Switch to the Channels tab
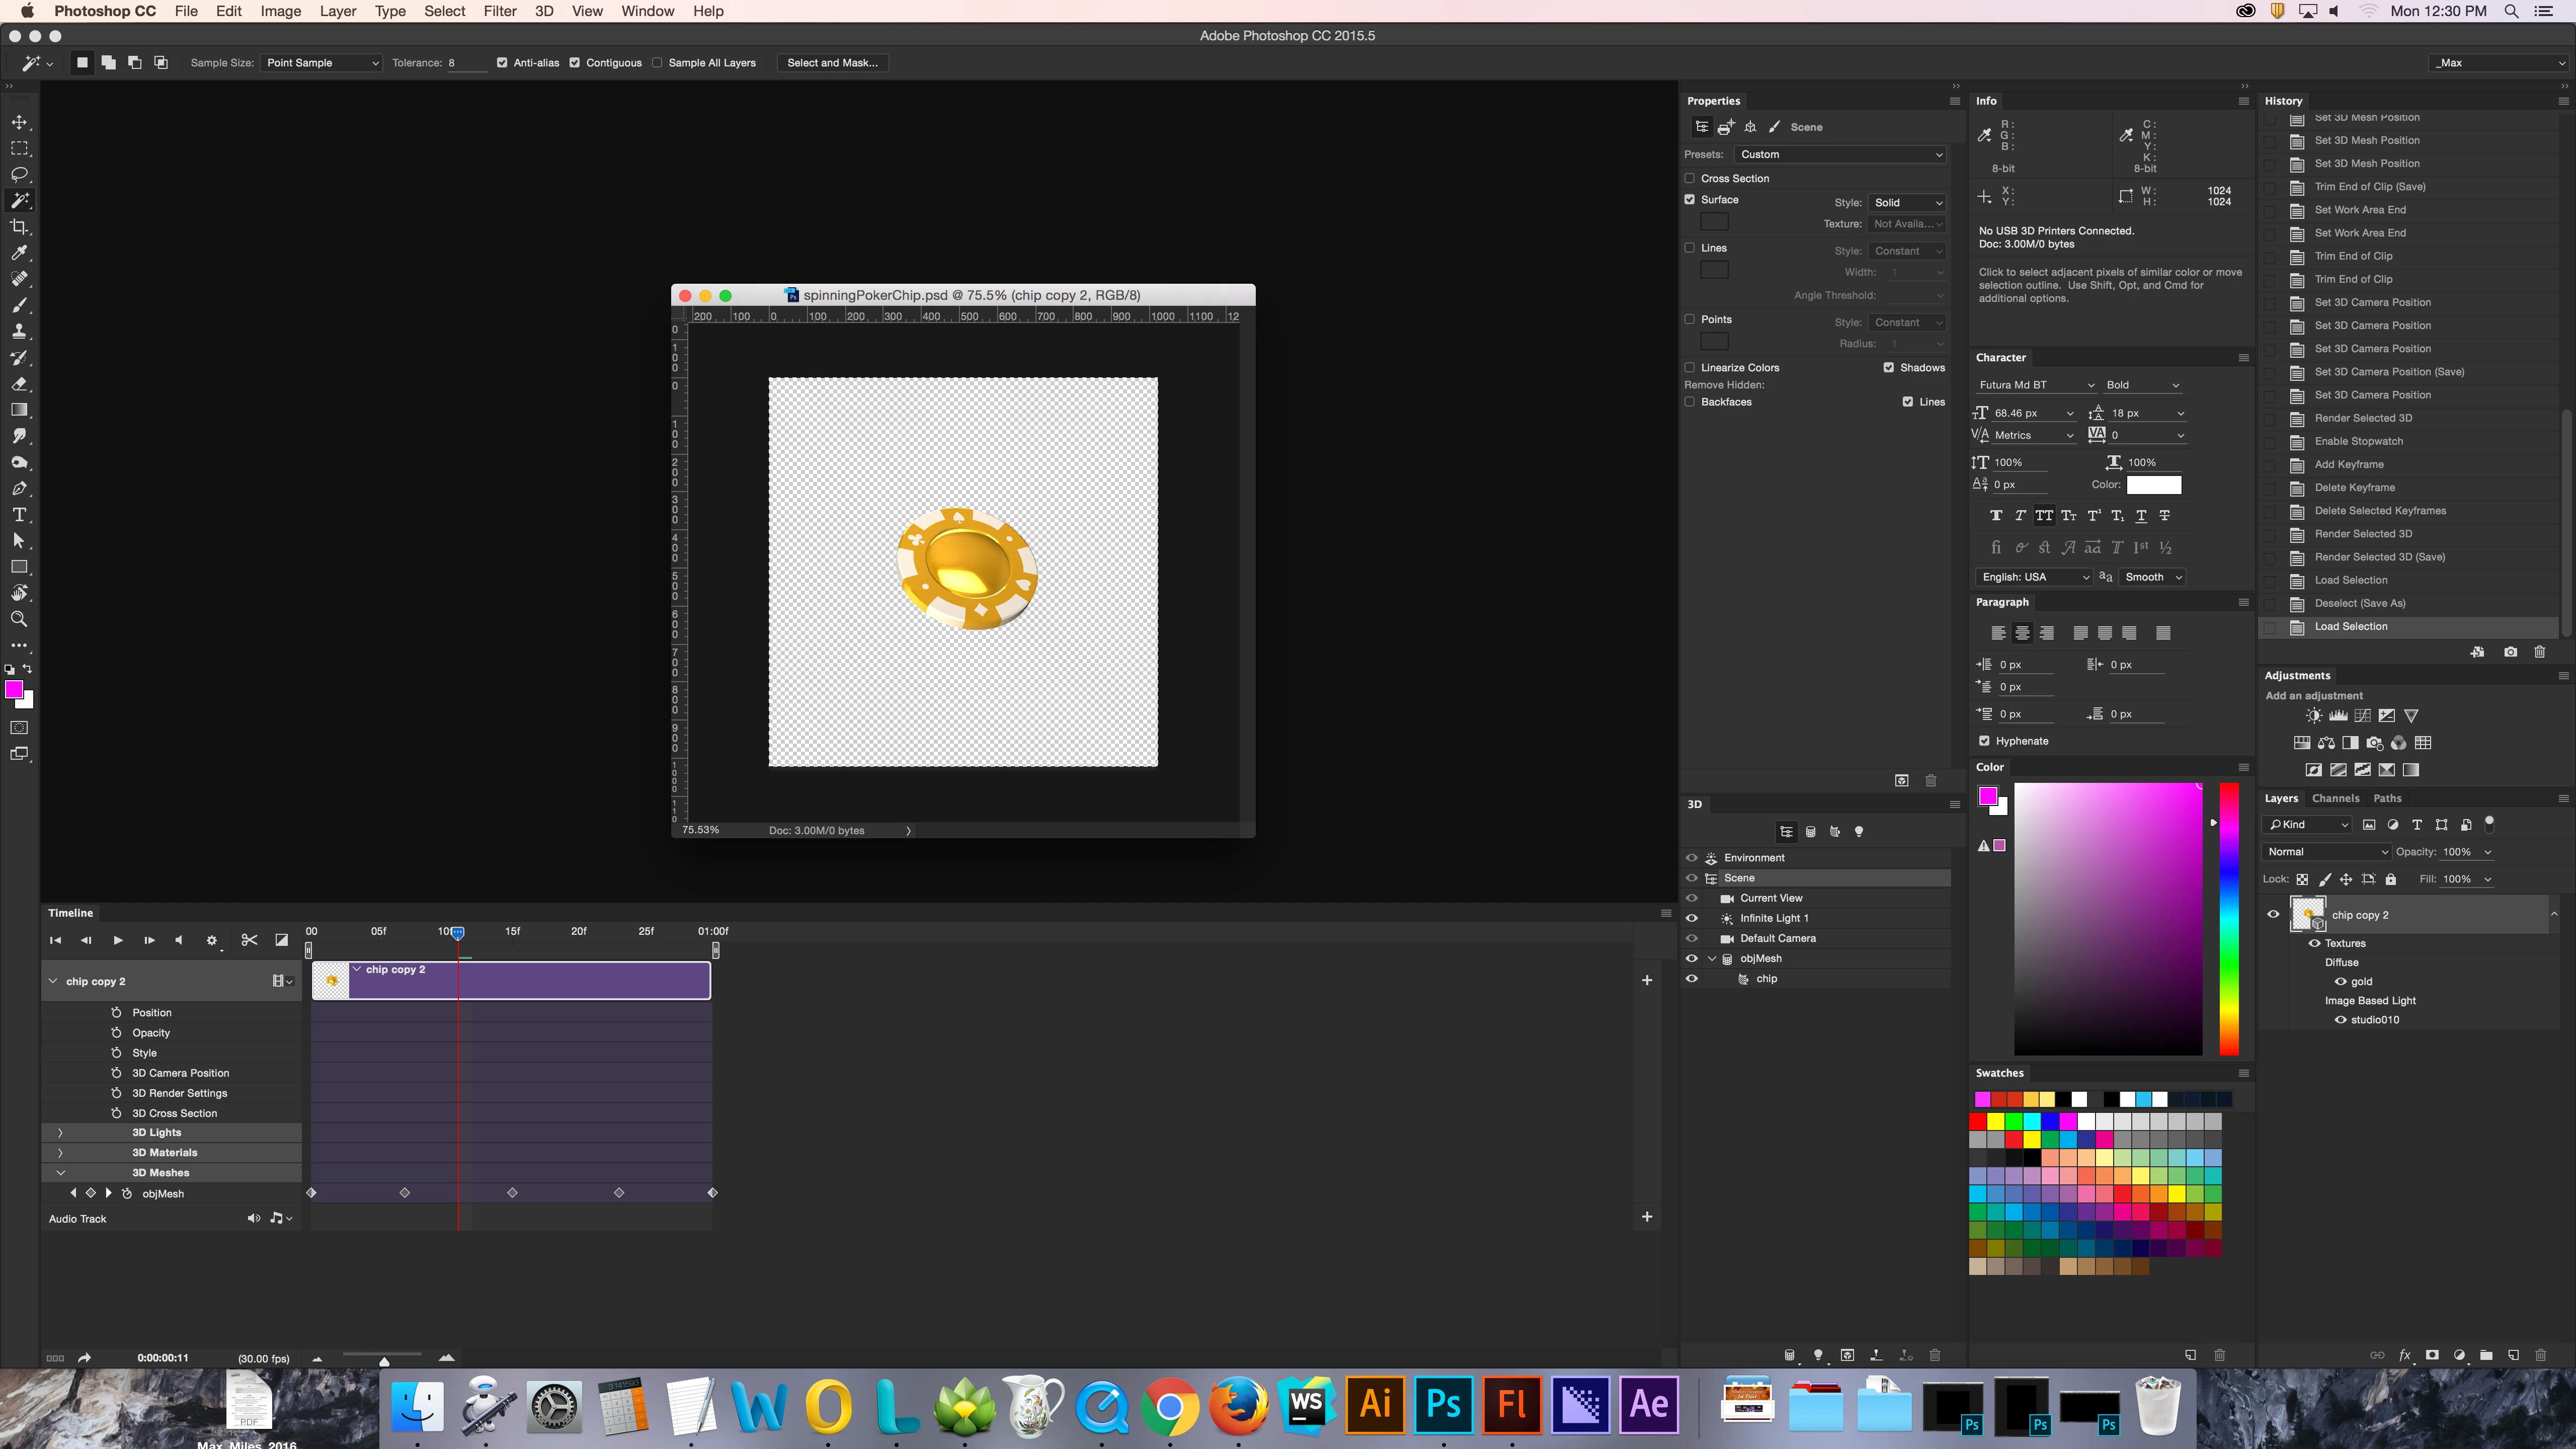The height and width of the screenshot is (1449, 2576). pos(2335,798)
